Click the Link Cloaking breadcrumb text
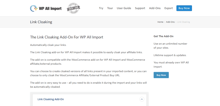The width and height of the screenshot is (220, 106). (184, 22)
